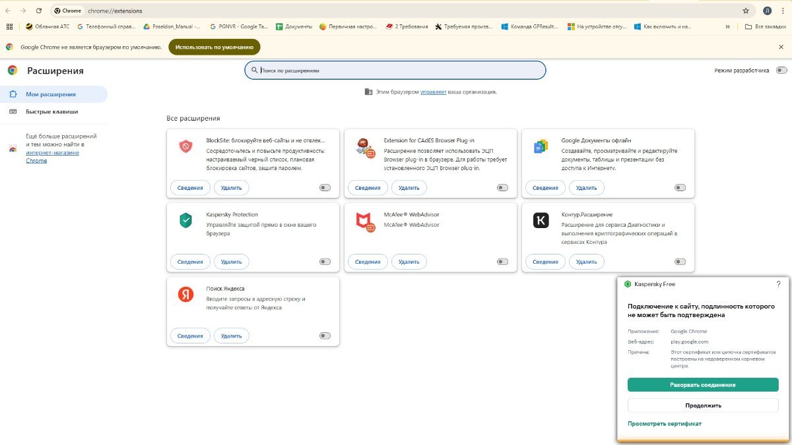This screenshot has height=445, width=792.
Task: Enable the Контур.Расширение toggle
Action: (680, 262)
